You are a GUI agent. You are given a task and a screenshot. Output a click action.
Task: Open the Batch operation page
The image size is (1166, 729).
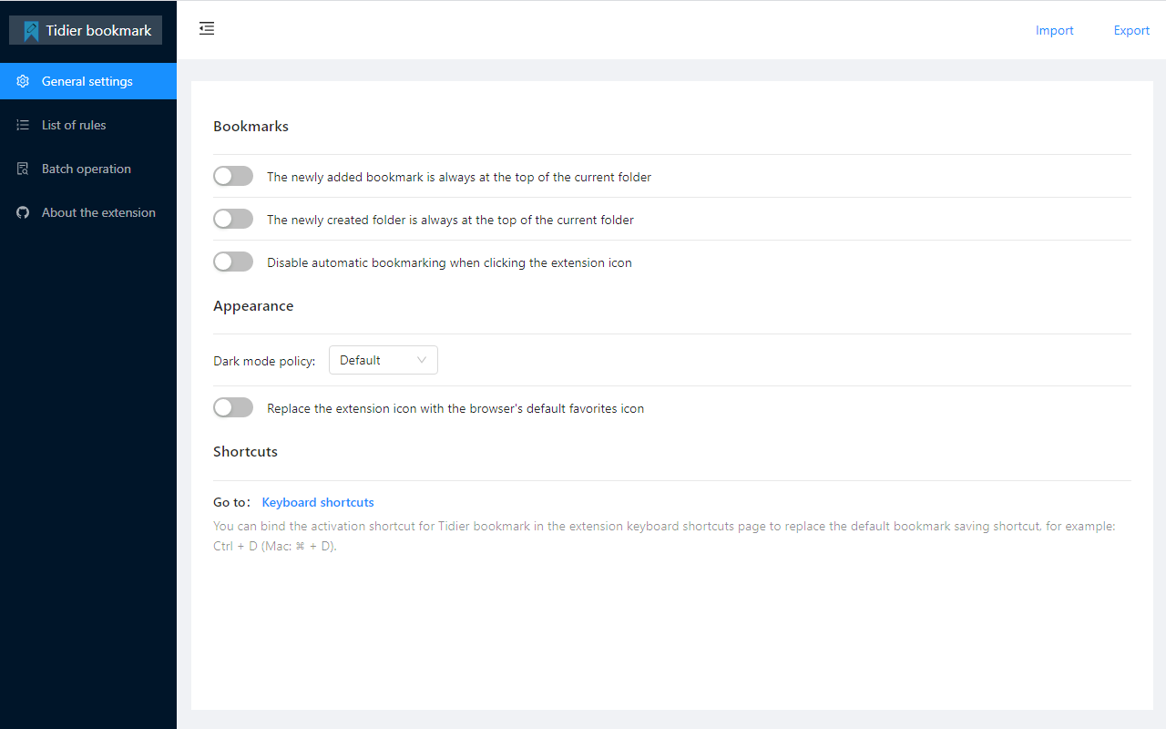[88, 169]
